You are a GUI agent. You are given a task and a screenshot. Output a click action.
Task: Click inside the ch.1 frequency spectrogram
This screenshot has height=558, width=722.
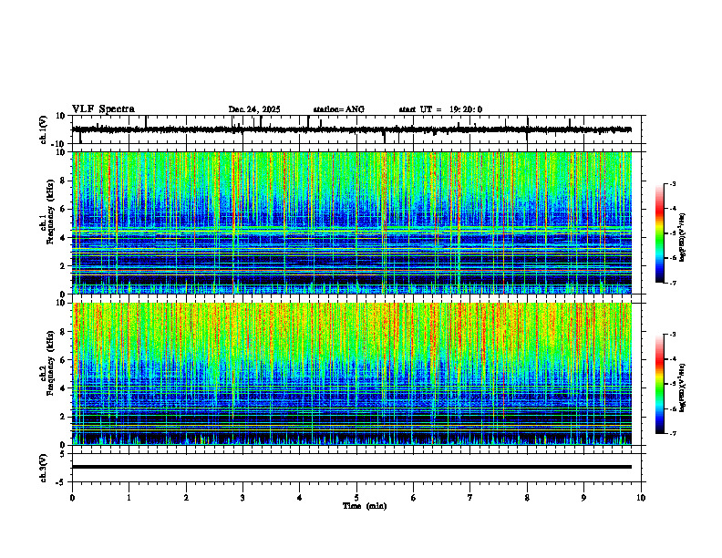352,222
